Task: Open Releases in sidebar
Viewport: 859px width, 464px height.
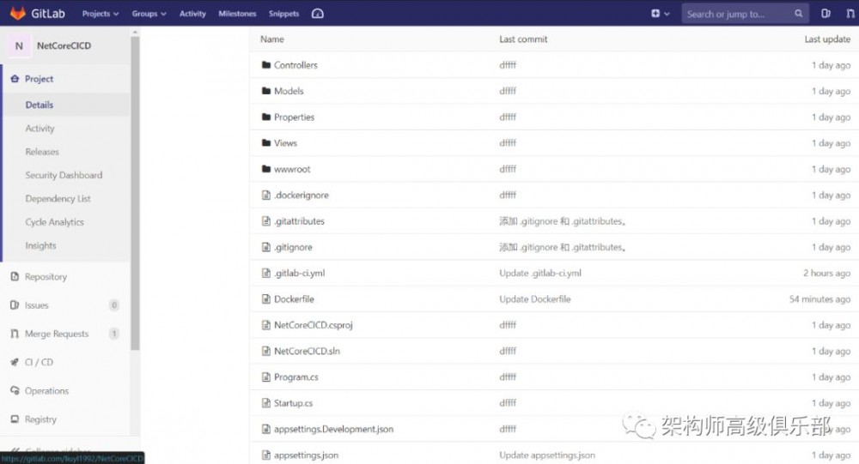Action: pyautogui.click(x=42, y=152)
